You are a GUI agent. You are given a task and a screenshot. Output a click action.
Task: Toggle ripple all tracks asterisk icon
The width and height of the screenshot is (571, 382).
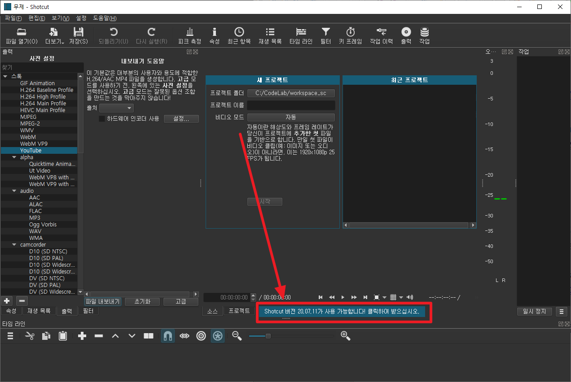click(218, 335)
